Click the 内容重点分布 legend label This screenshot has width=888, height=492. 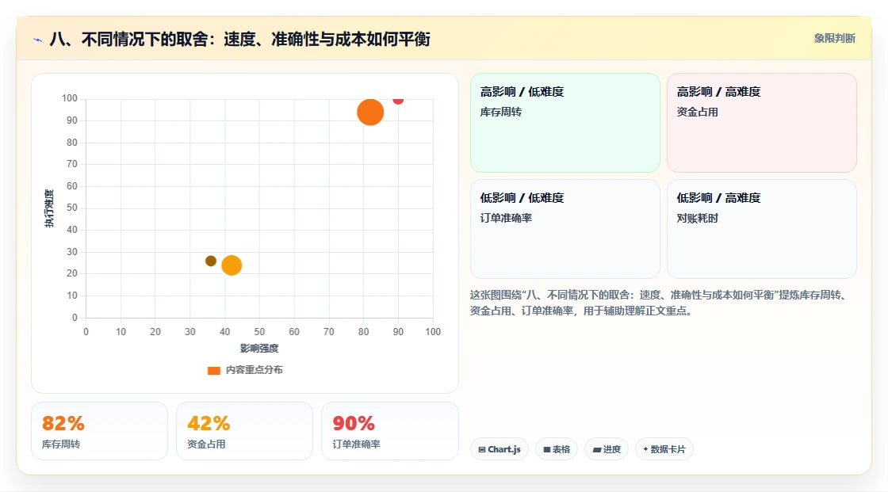point(254,370)
